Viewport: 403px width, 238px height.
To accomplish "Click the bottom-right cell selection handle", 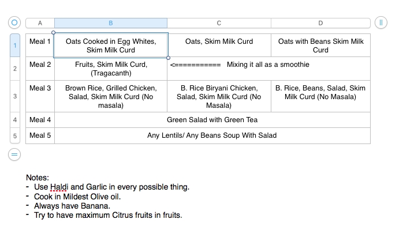I will pyautogui.click(x=169, y=58).
